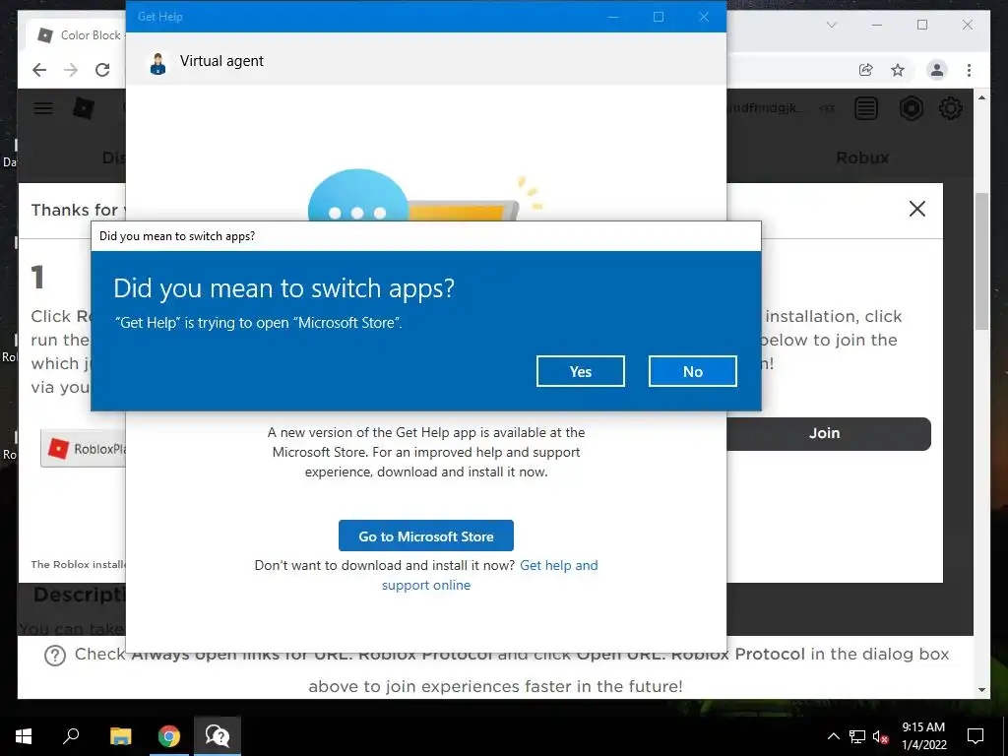Open File Explorer from taskbar
Screen dimensions: 1008x756
tap(120, 736)
